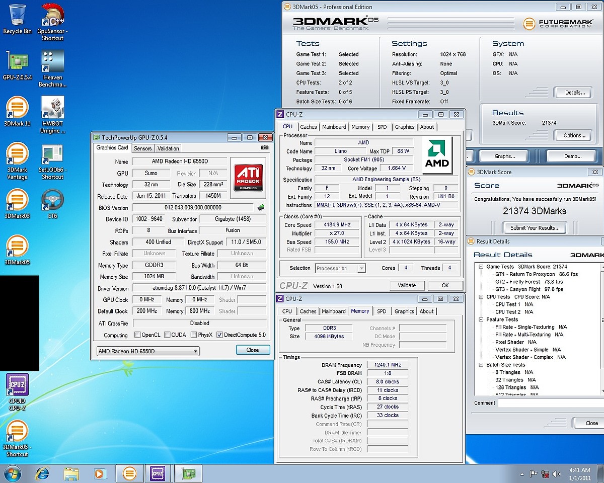Click the Demo... button in 3DMark05
The image size is (604, 483).
coord(572,156)
